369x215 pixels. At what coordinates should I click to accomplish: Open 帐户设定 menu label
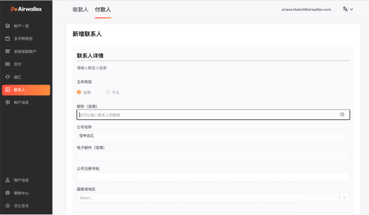21,103
